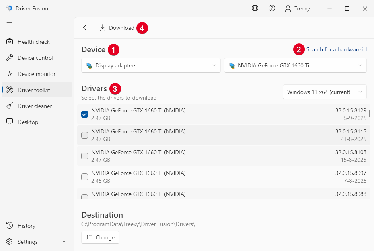Click the Settings sidebar item
The height and width of the screenshot is (251, 374).
(x=37, y=242)
